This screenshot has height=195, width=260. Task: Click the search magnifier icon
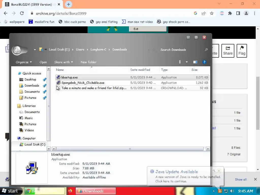(x=206, y=50)
